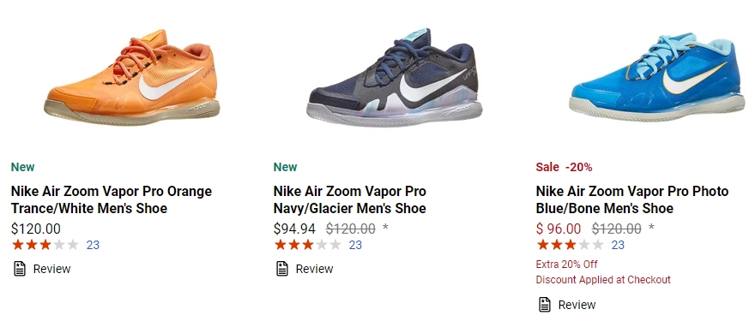This screenshot has width=755, height=327.
Task: Open the blue shoe's 23 reviews count
Action: tap(618, 246)
